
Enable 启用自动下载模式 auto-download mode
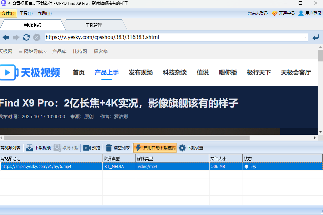click(155, 148)
